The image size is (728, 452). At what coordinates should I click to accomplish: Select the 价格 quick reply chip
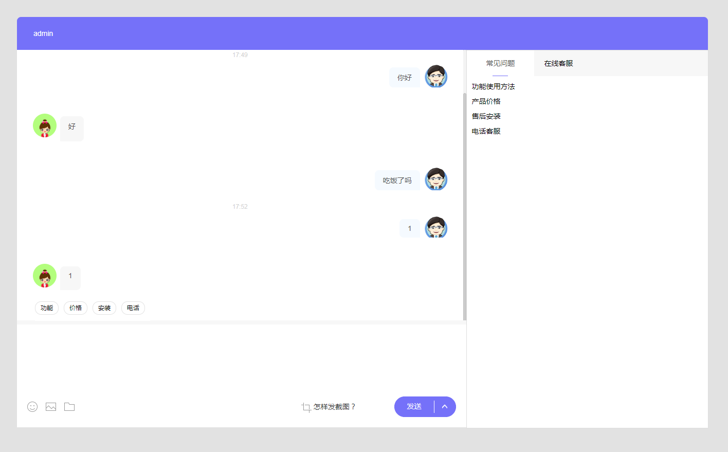76,308
